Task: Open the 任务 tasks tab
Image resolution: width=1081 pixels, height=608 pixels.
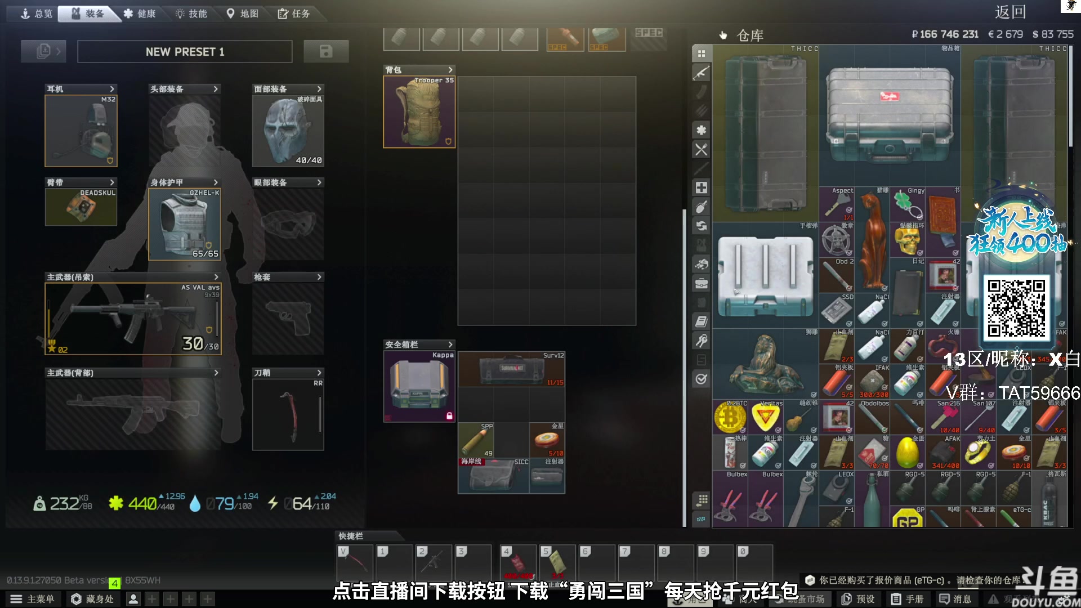Action: point(293,14)
